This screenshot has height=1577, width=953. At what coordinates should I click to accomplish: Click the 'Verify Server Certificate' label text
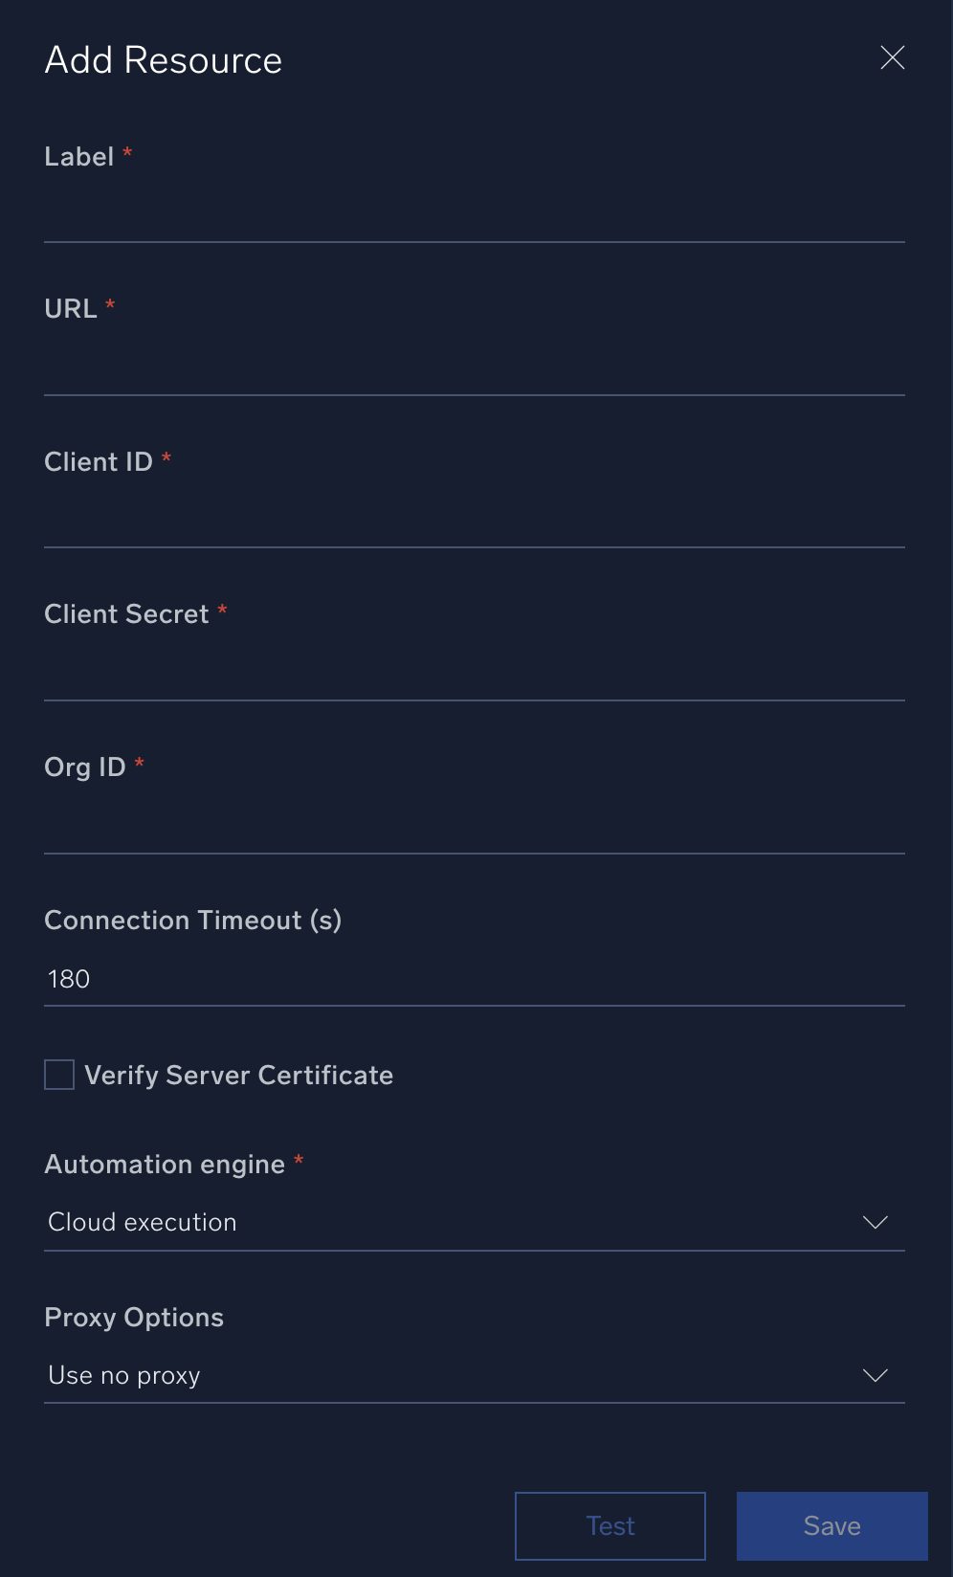[238, 1076]
